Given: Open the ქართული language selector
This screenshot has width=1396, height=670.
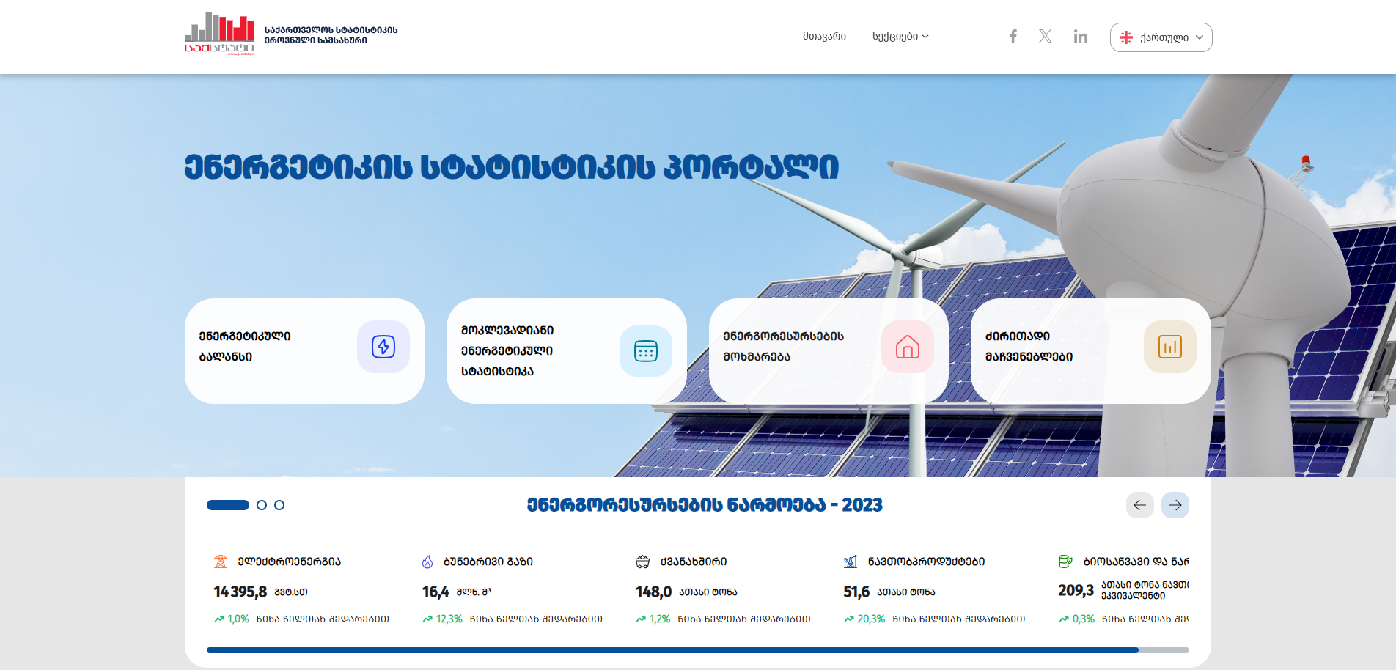Looking at the screenshot, I should (1161, 37).
